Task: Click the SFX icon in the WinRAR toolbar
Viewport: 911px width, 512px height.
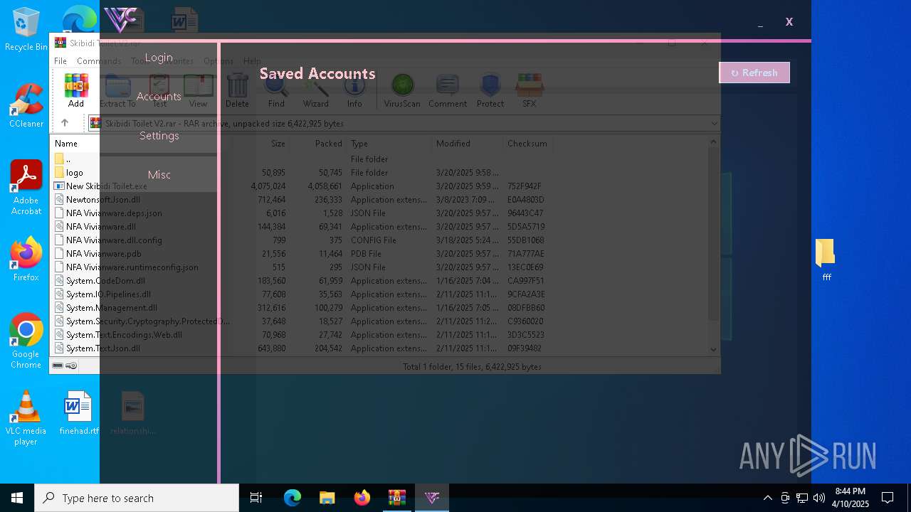Action: tap(529, 90)
